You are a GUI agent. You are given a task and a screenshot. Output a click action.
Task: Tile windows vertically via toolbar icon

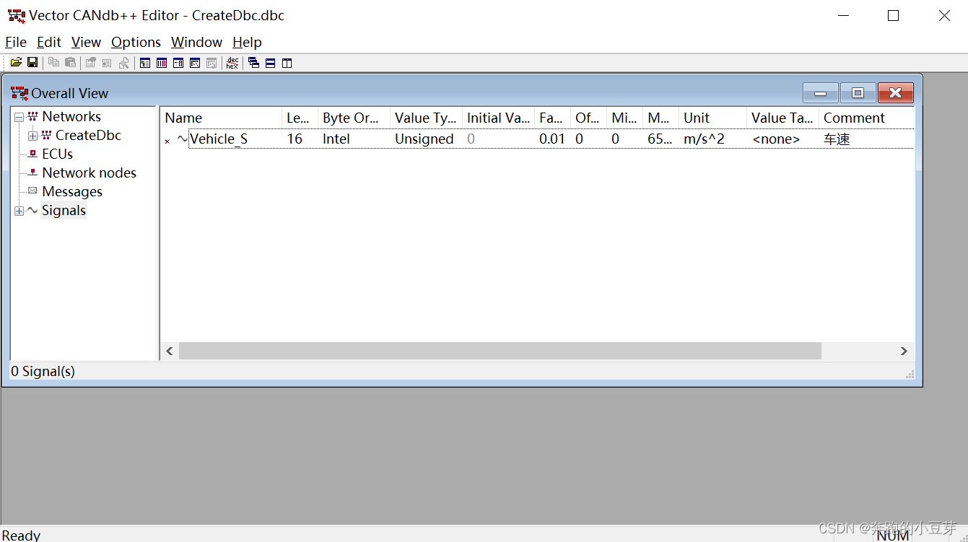(x=287, y=63)
